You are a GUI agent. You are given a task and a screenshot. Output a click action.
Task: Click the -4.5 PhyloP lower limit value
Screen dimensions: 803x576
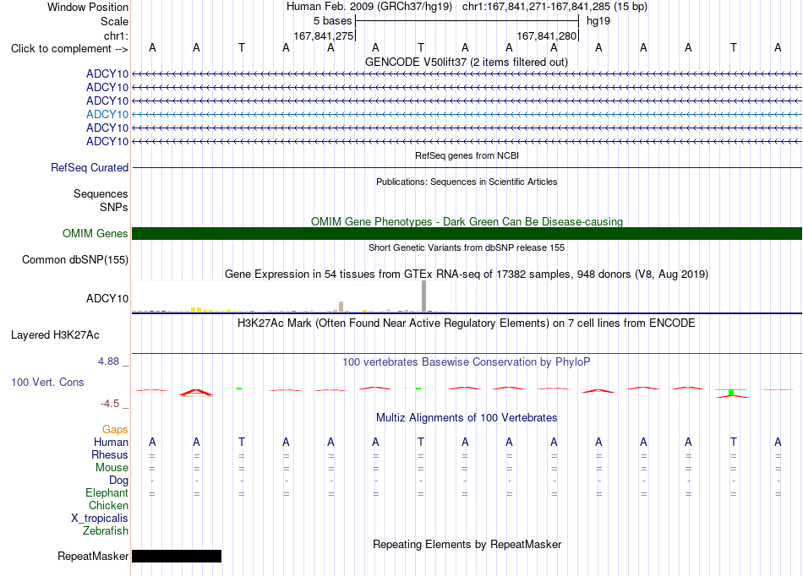[x=110, y=404]
